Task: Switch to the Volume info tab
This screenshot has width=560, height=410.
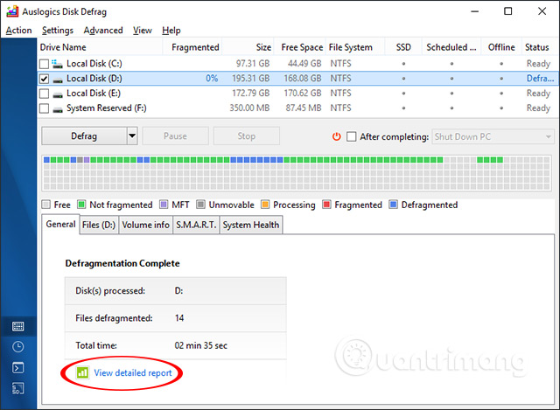Action: pyautogui.click(x=146, y=225)
